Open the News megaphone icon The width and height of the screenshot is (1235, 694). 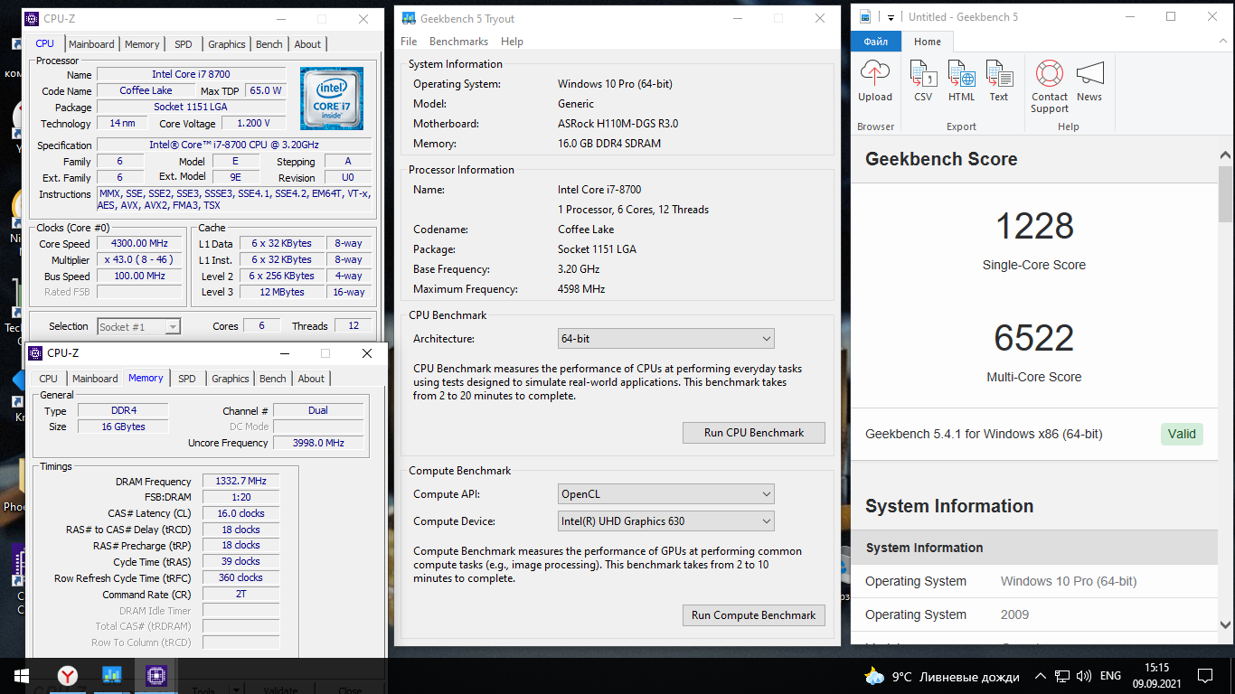pos(1089,74)
